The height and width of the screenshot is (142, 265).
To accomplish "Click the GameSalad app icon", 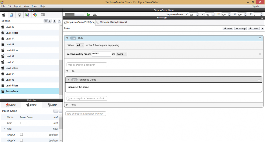I will 2,2.
